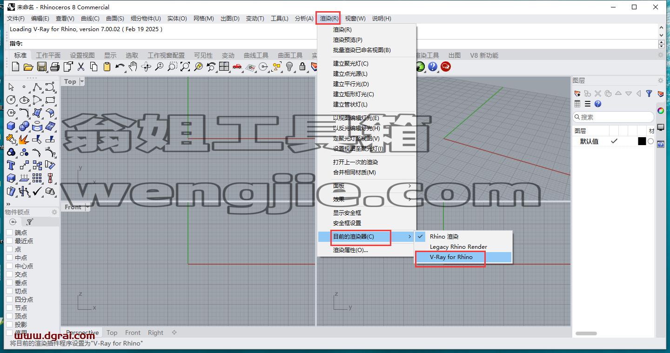Click the Paste clipboard icon
Image resolution: width=670 pixels, height=353 pixels.
[x=107, y=67]
